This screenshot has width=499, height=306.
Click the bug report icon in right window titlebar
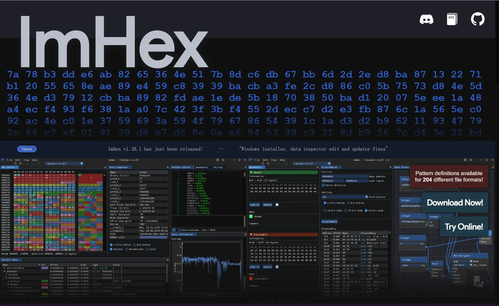(465, 160)
